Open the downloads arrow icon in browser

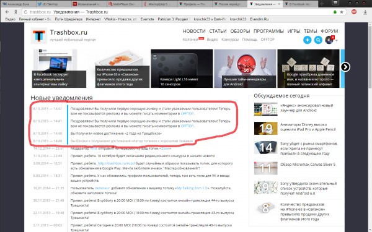point(365,12)
